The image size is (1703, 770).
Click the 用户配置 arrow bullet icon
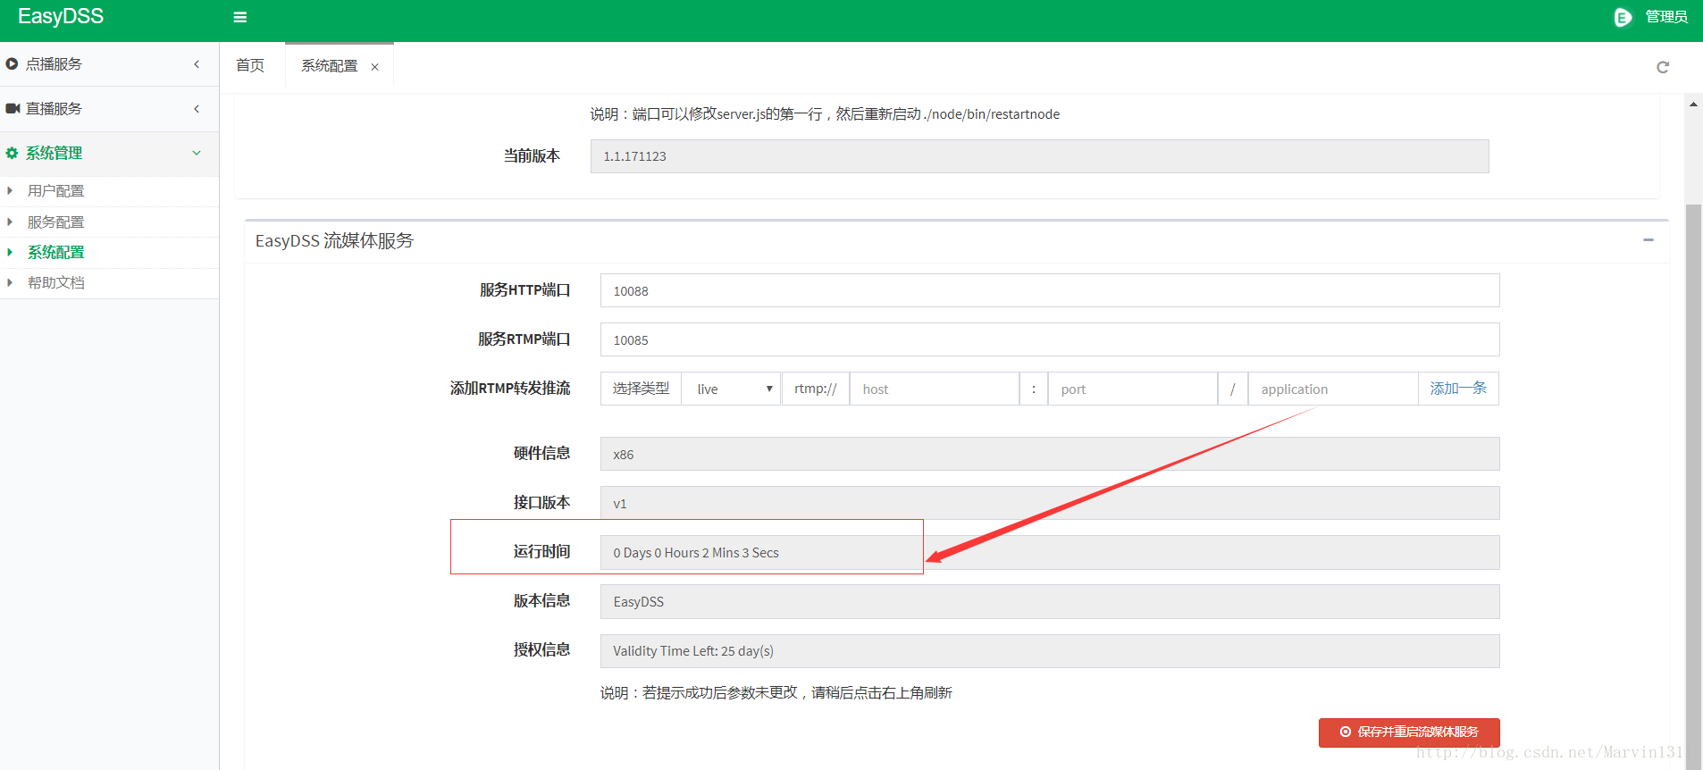coord(10,191)
